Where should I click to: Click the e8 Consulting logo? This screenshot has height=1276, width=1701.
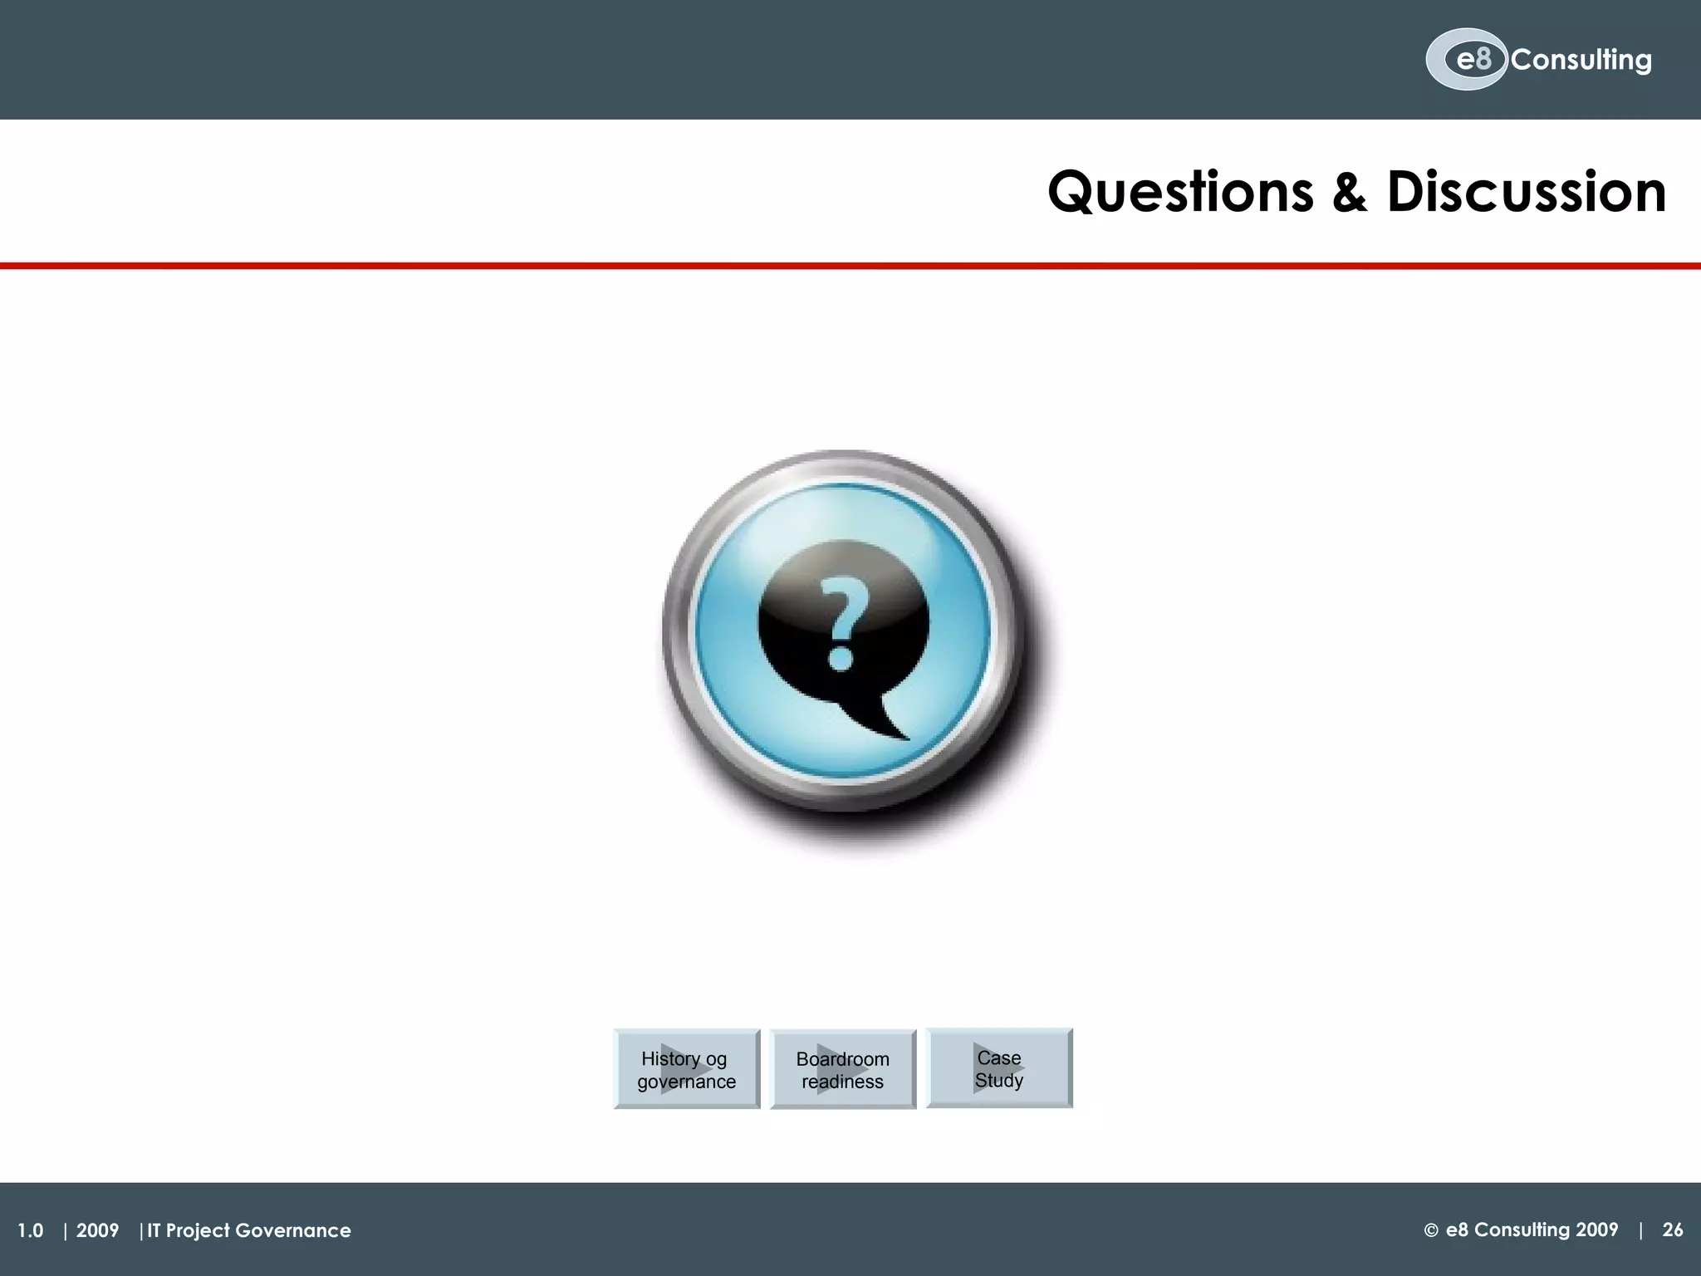pos(1539,60)
